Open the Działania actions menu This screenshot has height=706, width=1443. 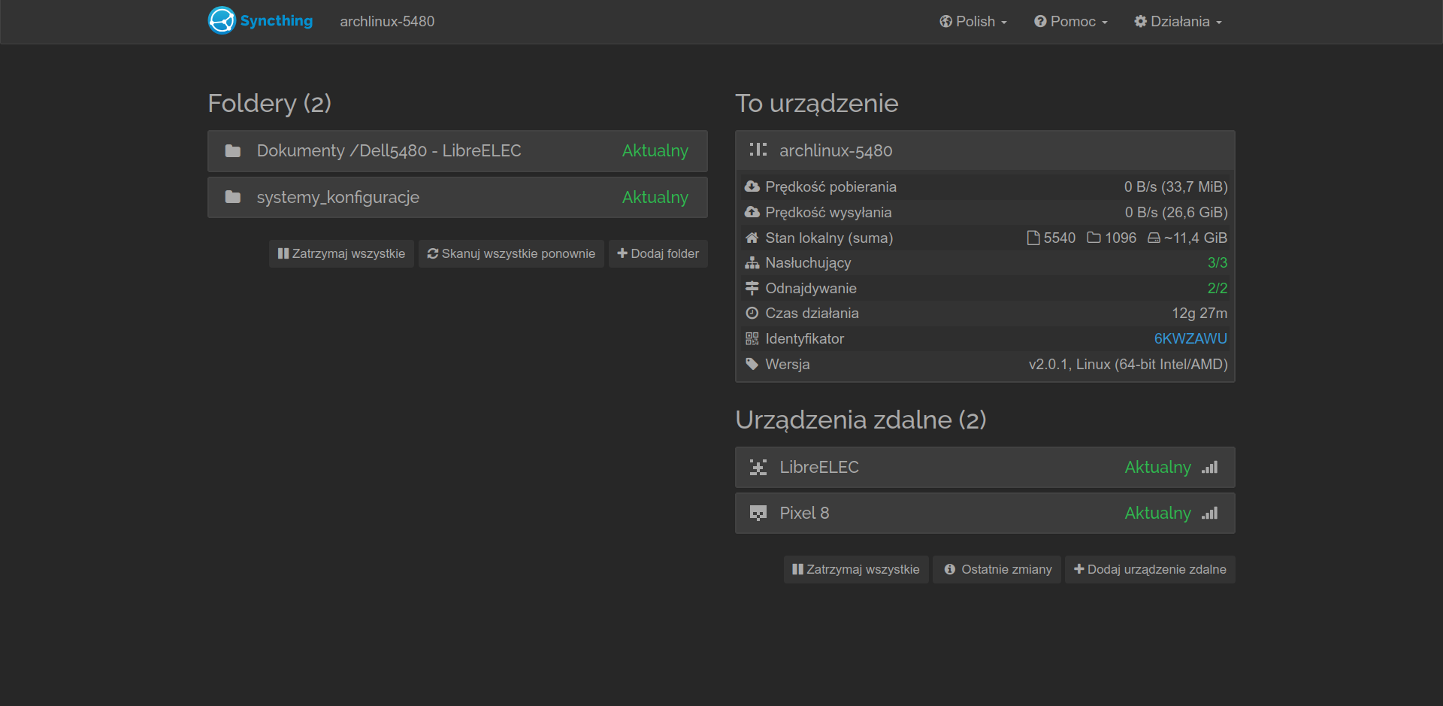pyautogui.click(x=1178, y=22)
